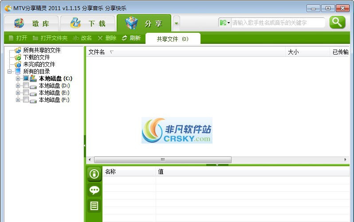The height and width of the screenshot is (222, 354).
Task: Select 下载的文件 tree item
Action: pos(36,57)
